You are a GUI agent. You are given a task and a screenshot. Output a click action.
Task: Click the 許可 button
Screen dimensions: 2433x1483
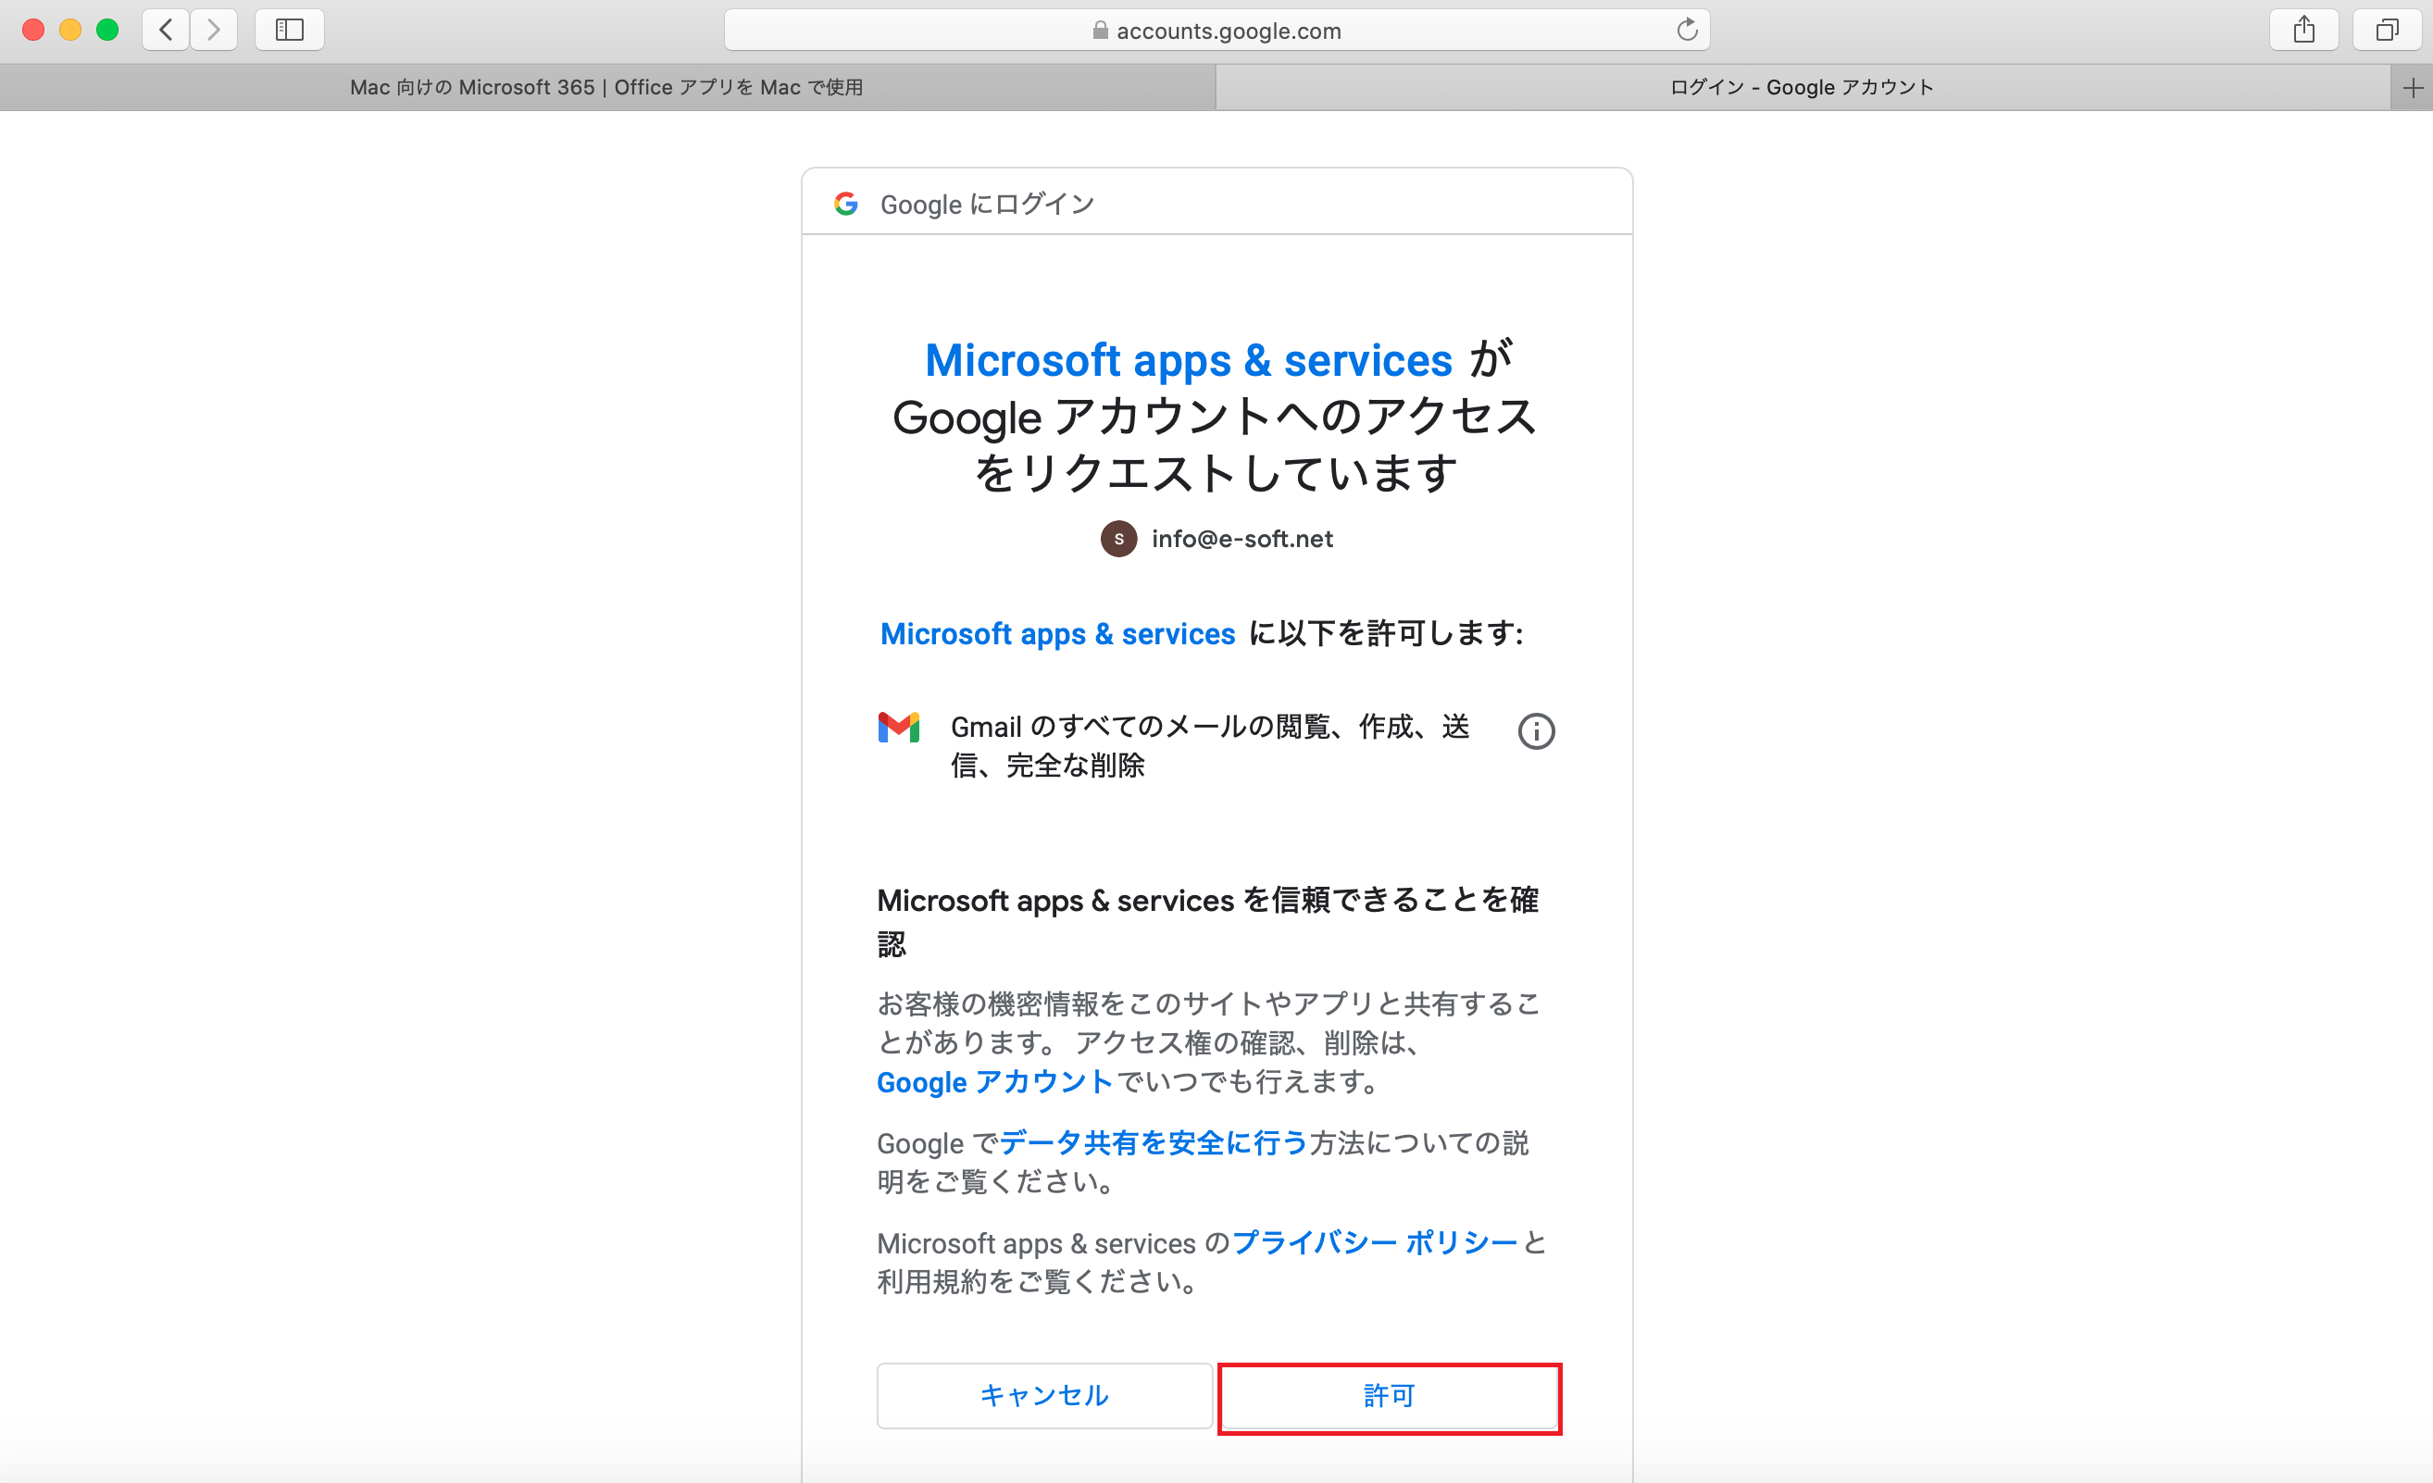point(1390,1397)
